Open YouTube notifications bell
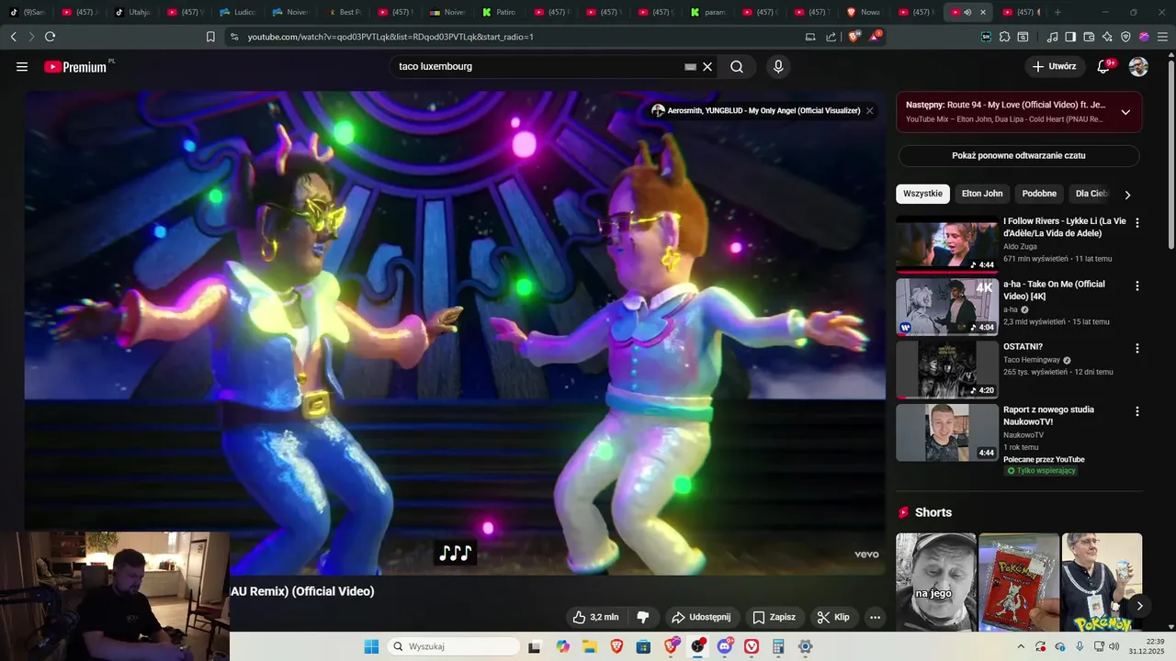This screenshot has height=661, width=1176. (x=1103, y=66)
